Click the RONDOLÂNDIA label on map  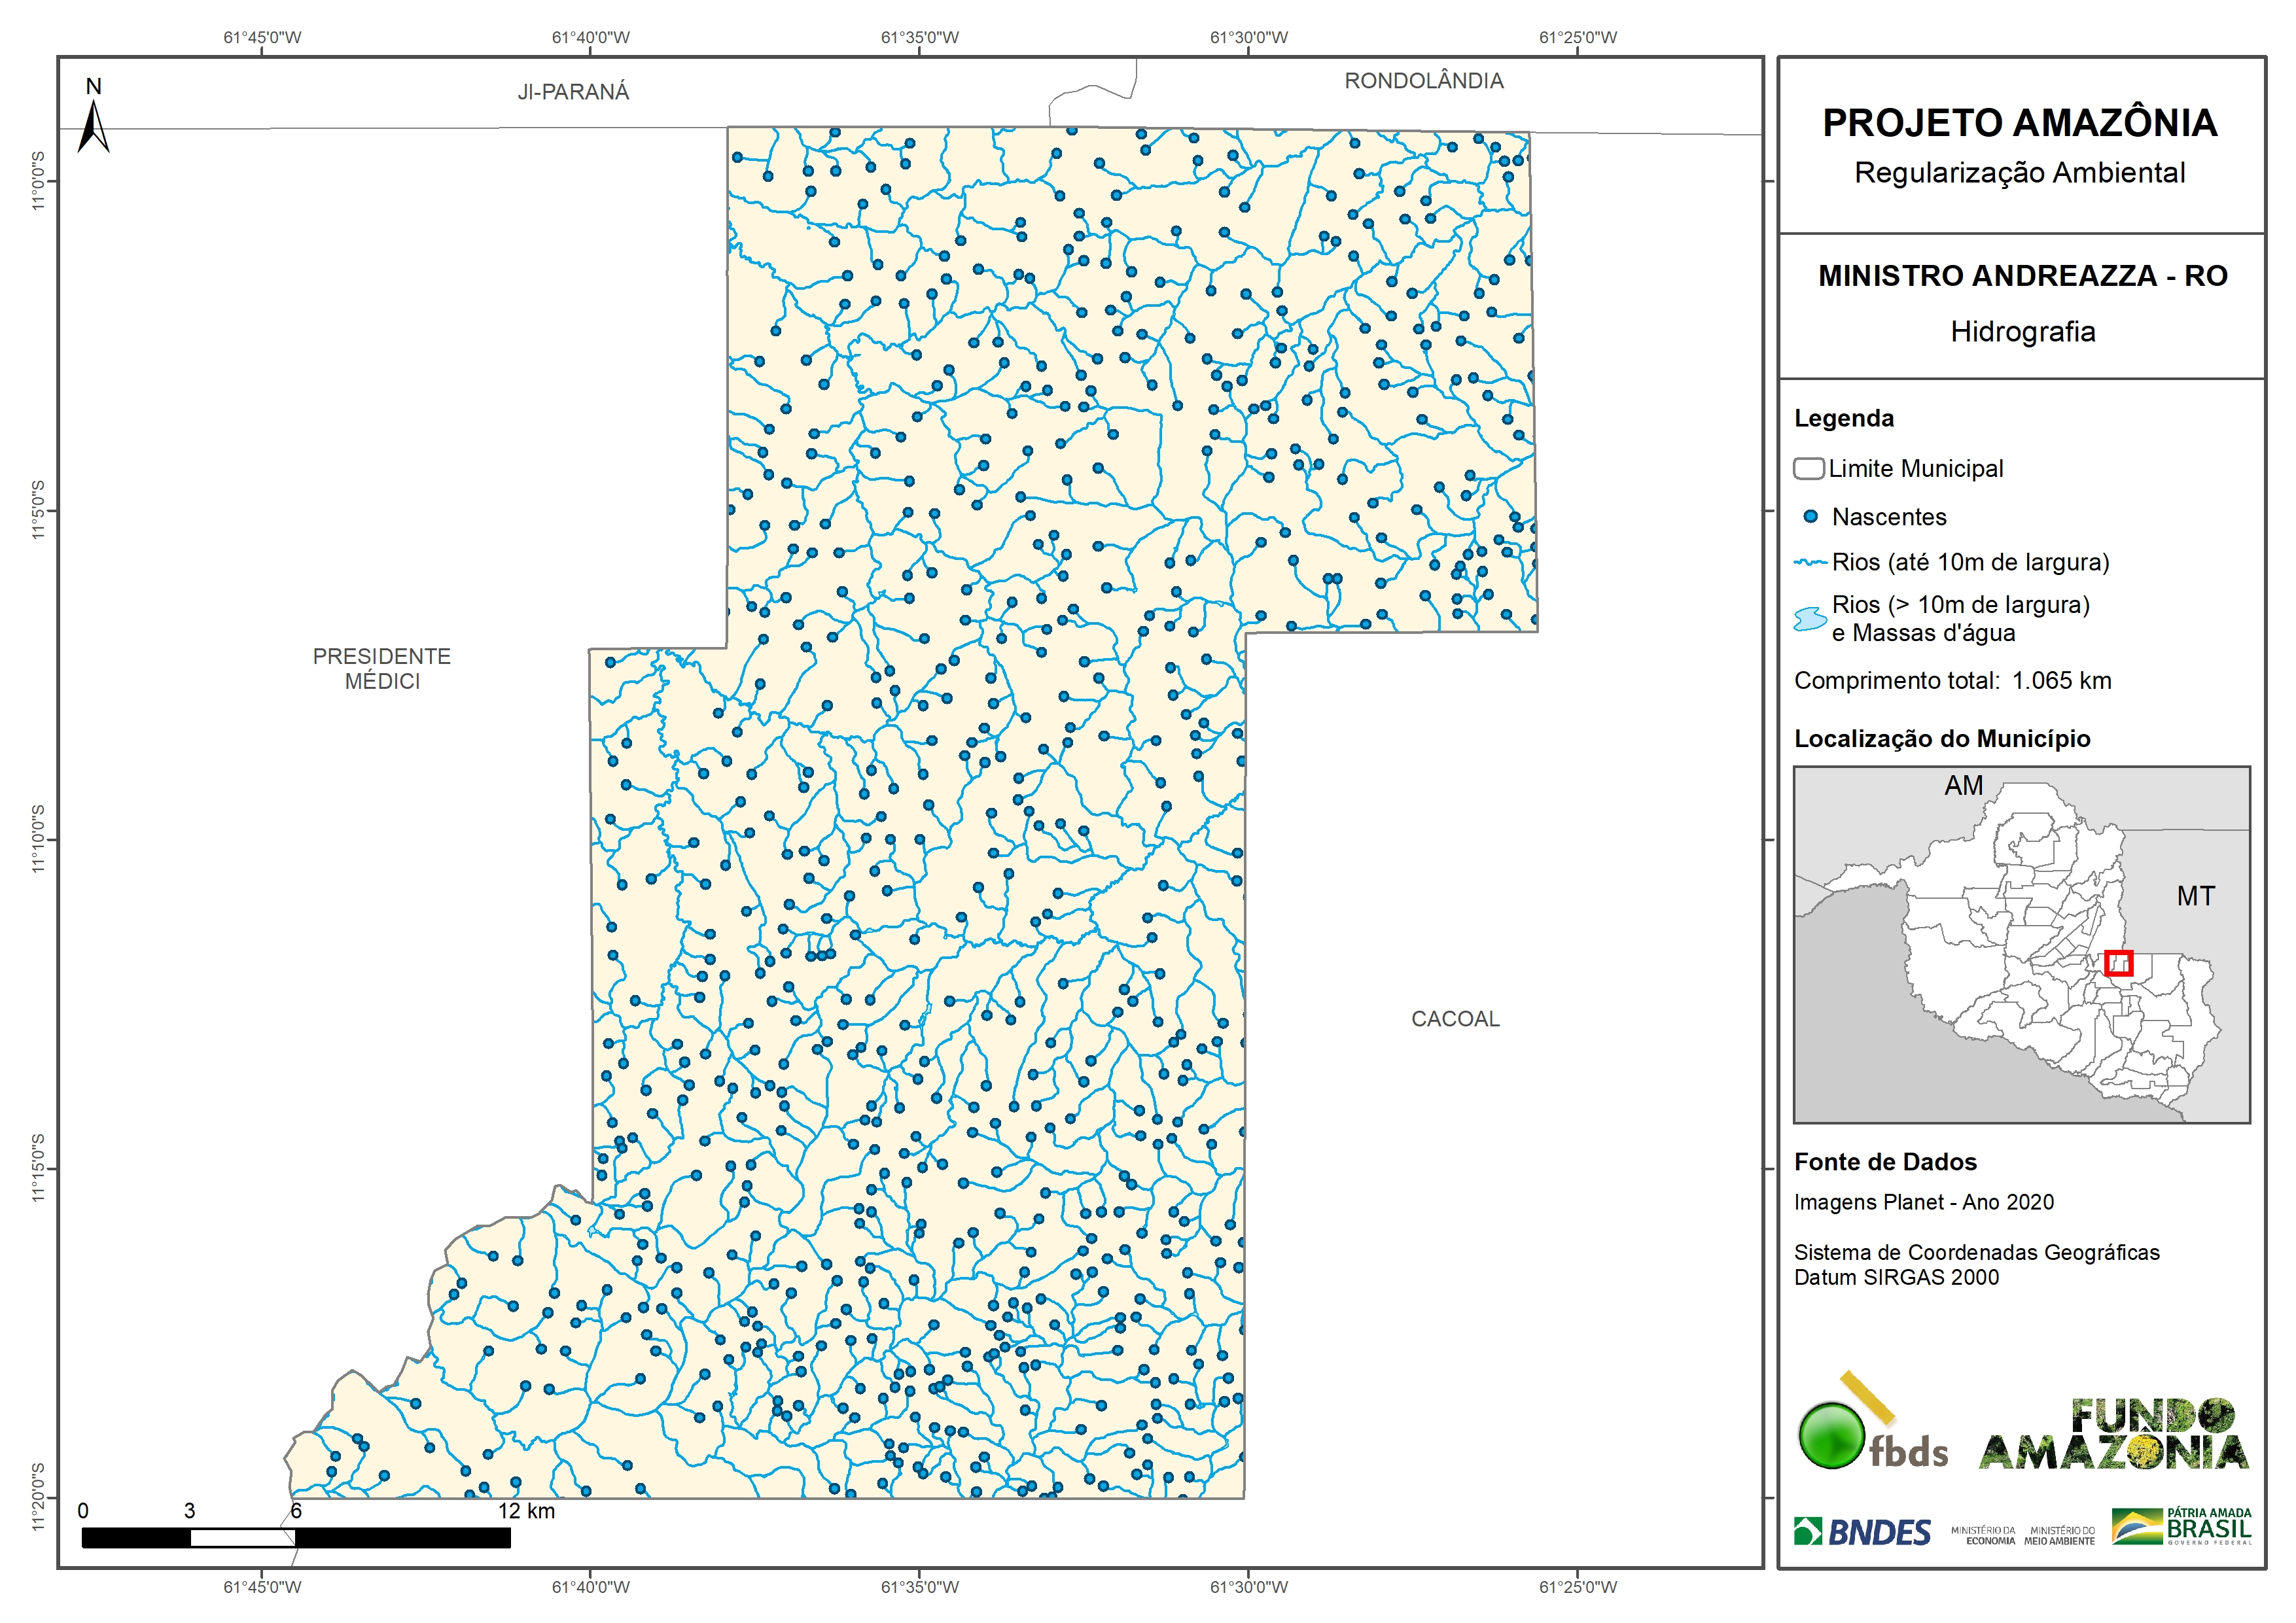pos(1423,81)
